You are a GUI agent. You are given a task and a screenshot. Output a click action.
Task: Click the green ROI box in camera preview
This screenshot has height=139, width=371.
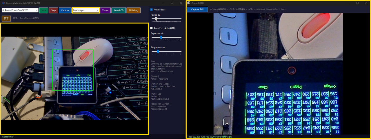click(x=73, y=70)
